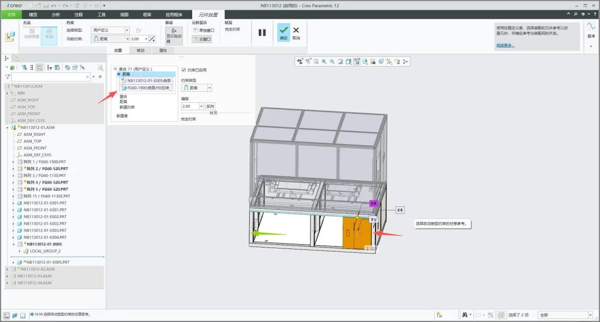Select NB113012-01-E003.PRT in model tree

[45, 230]
